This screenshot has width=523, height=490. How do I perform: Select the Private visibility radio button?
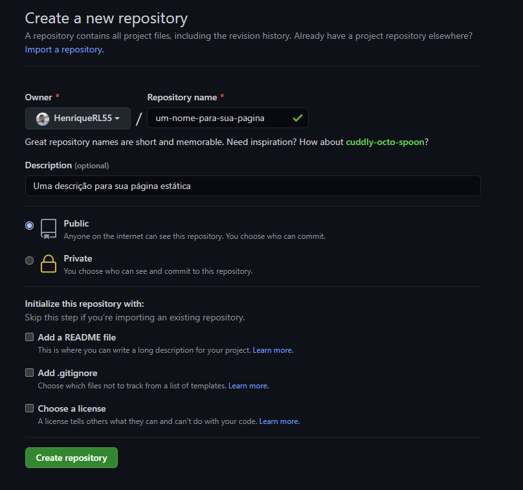(x=29, y=261)
